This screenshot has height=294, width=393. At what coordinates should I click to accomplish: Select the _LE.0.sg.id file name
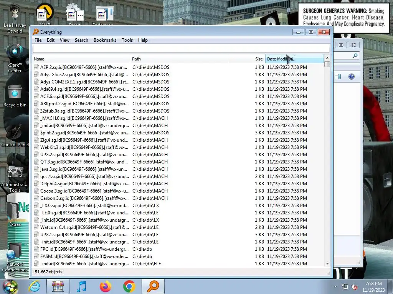click(84, 213)
